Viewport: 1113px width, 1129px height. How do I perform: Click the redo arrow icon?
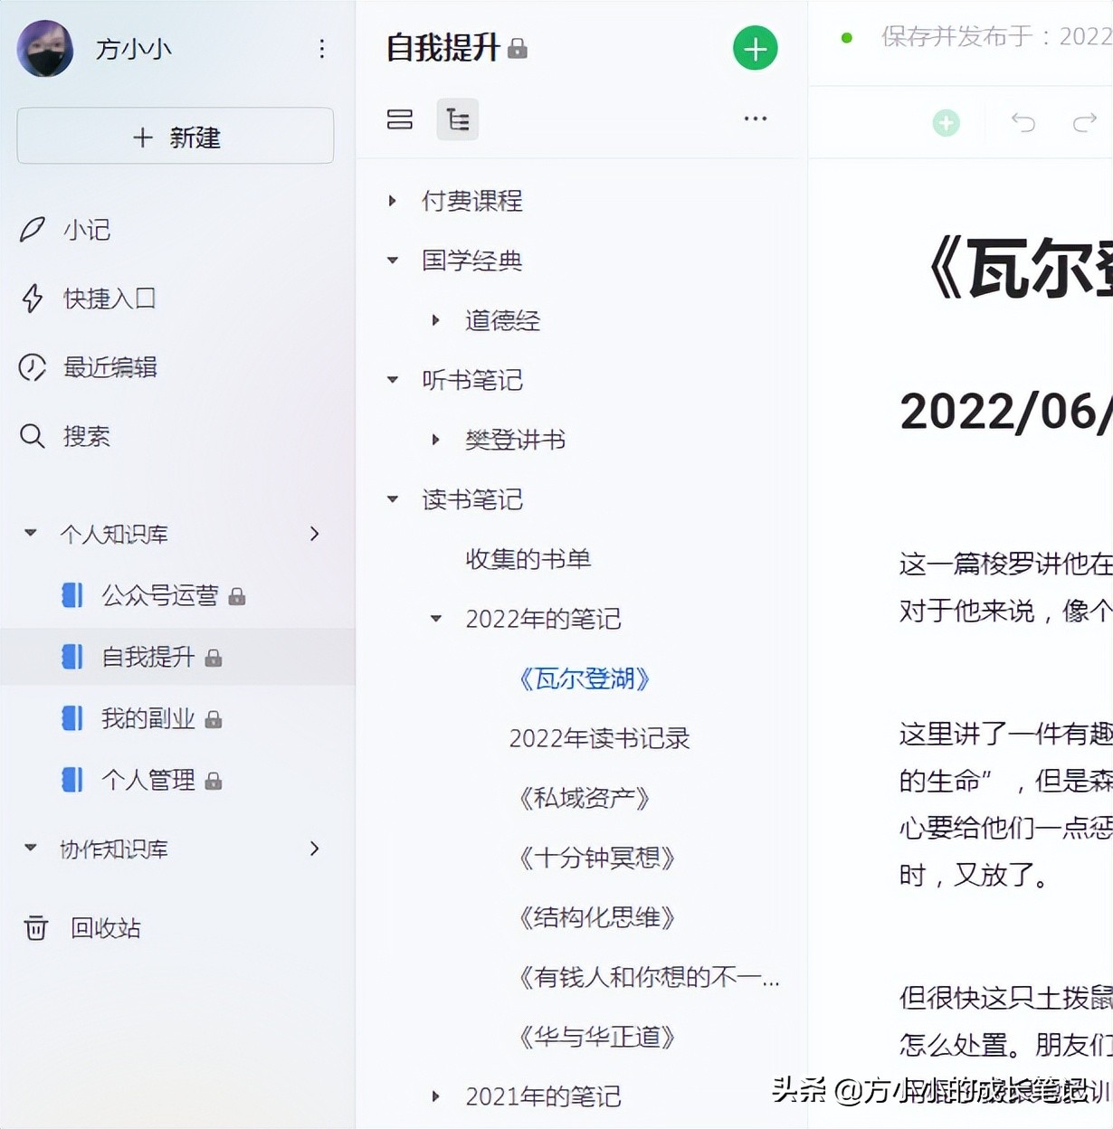[1084, 122]
